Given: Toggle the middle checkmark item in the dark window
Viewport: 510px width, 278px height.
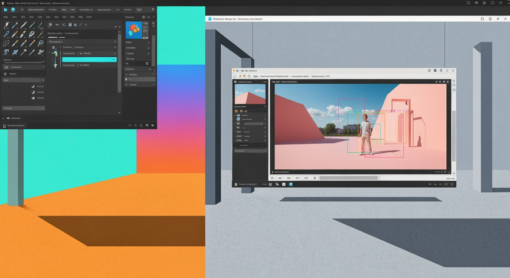Looking at the screenshot, I should pos(33,92).
